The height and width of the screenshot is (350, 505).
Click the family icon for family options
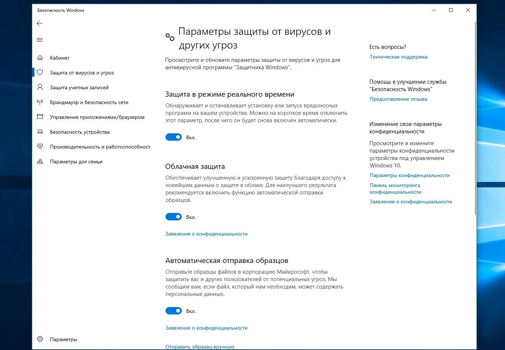click(x=40, y=161)
